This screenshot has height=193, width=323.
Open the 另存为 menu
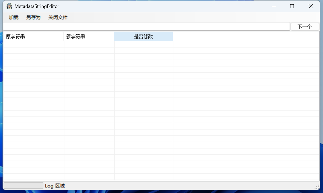(33, 18)
